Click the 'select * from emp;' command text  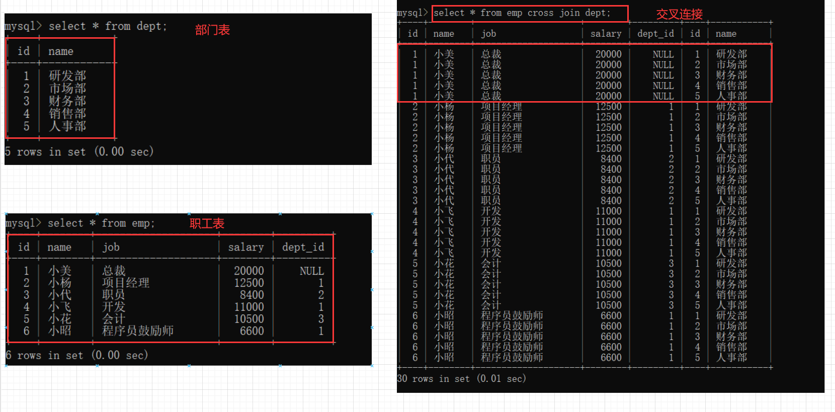[101, 223]
